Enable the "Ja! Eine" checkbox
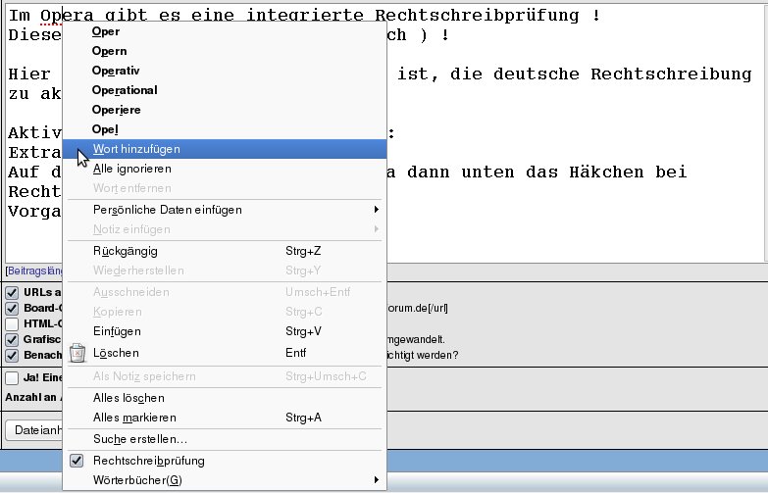Screen dimensions: 768x493 12,378
